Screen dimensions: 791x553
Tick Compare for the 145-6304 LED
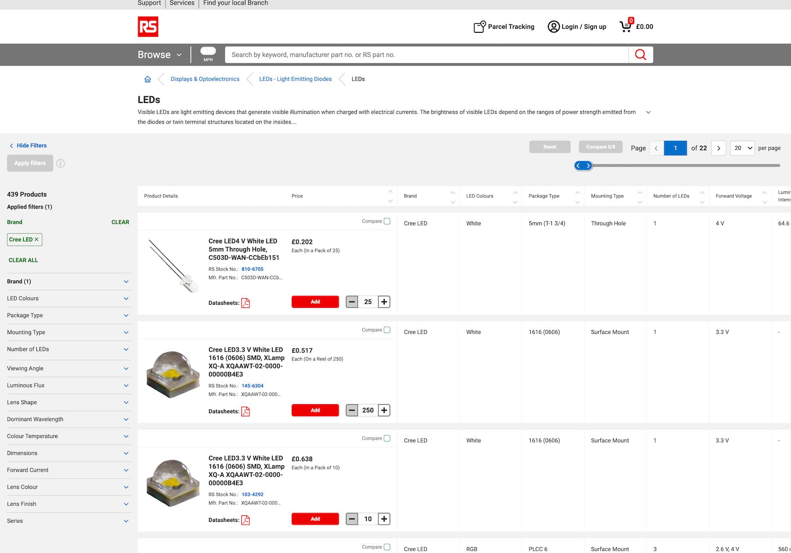click(387, 330)
